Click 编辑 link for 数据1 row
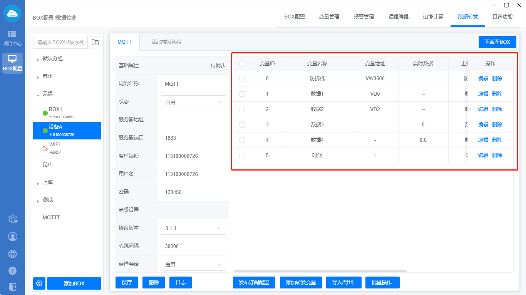The image size is (526, 295). click(483, 94)
